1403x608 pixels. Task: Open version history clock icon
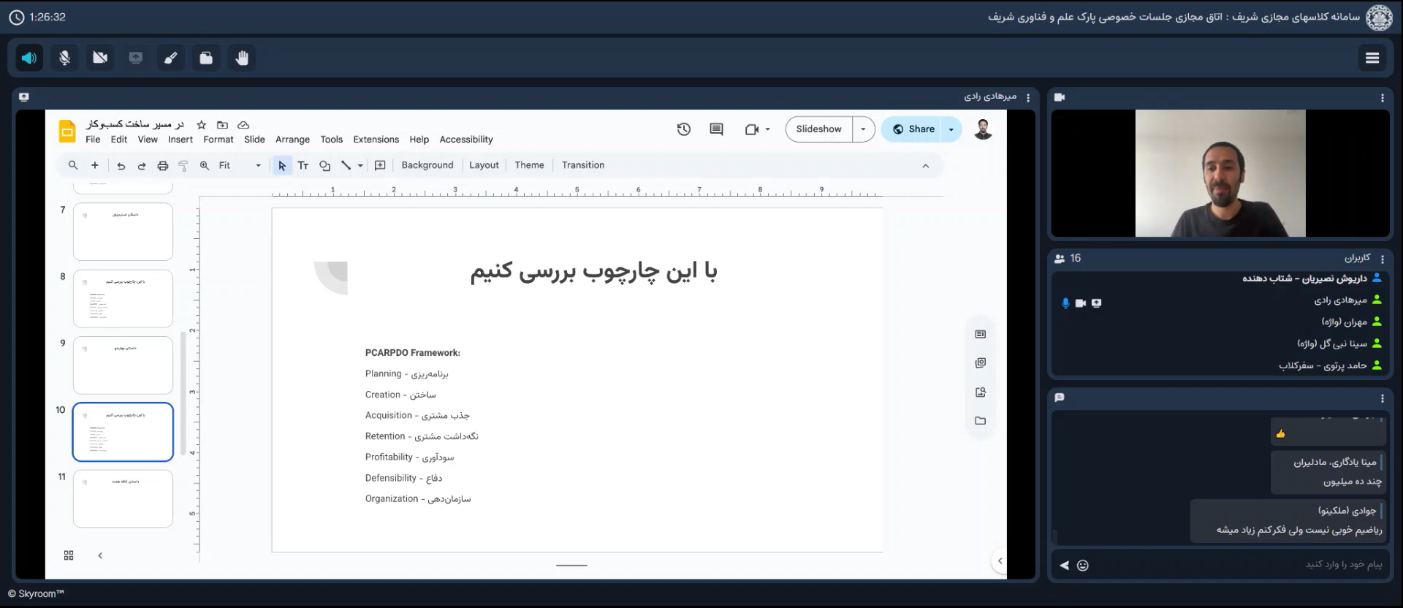click(684, 129)
